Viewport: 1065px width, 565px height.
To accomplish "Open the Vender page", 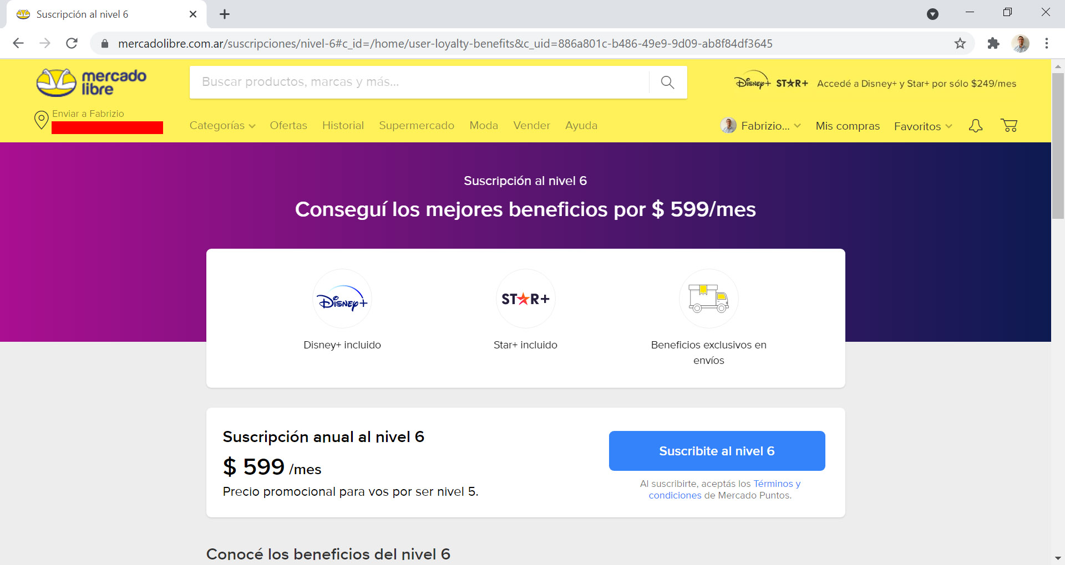I will tap(531, 126).
